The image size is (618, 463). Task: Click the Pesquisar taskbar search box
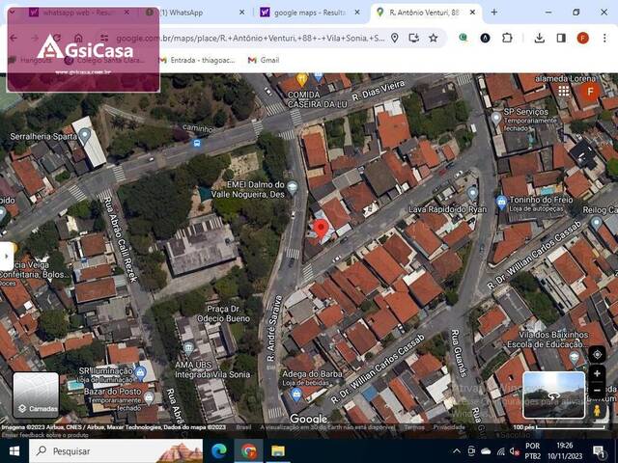pos(116,451)
